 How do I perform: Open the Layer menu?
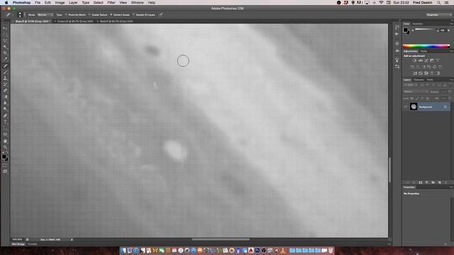[x=73, y=3]
